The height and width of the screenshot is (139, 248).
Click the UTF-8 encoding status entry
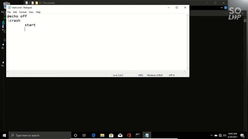pos(172,75)
